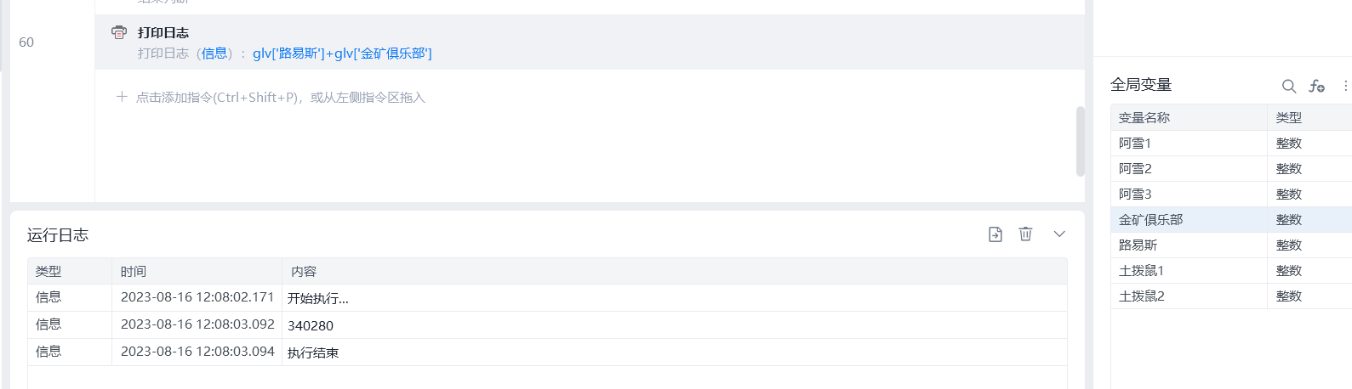Click the 变量名称 column header
This screenshot has width=1352, height=389.
click(x=1144, y=118)
